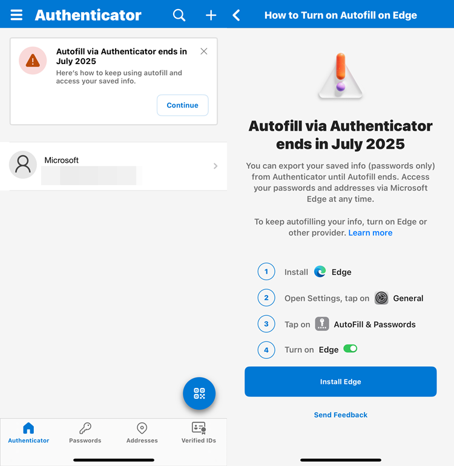Expand the Microsoft account chevron
Screen dimensions: 454x466
[x=215, y=166]
